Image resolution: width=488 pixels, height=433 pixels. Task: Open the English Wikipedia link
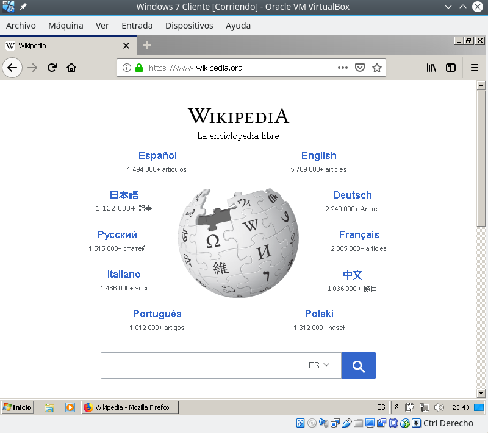318,155
